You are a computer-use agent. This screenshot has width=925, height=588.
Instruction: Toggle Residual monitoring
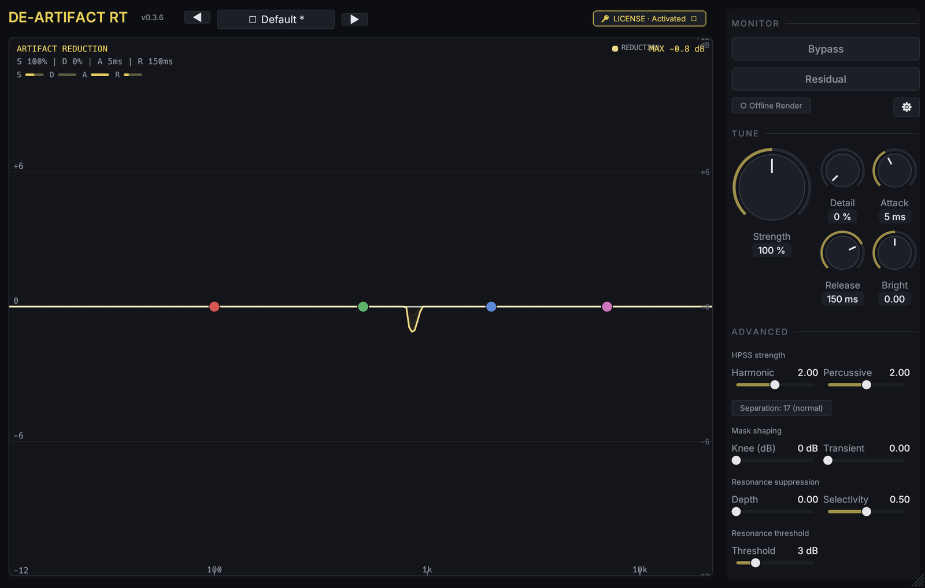pyautogui.click(x=826, y=79)
